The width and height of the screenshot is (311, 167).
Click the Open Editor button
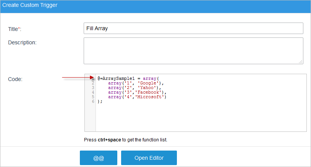pyautogui.click(x=149, y=158)
